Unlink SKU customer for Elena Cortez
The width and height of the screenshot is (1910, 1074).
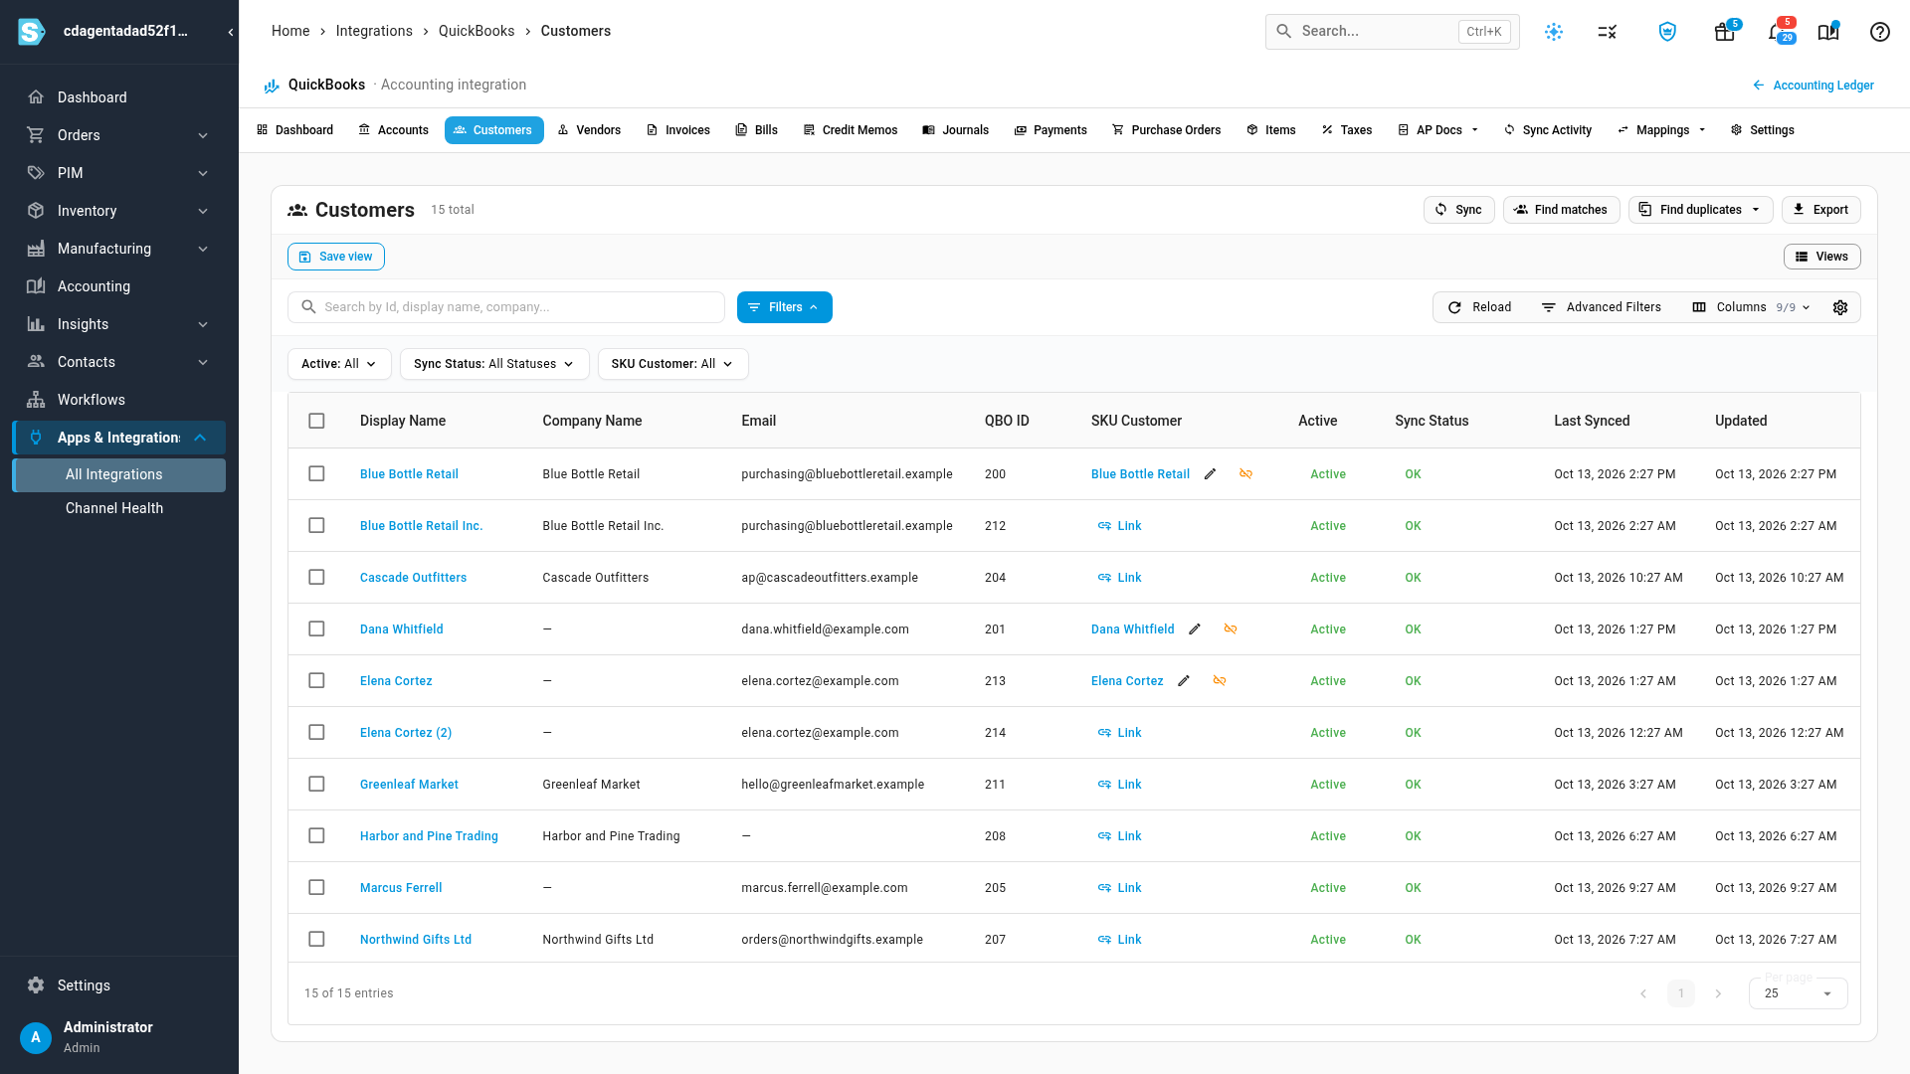tap(1220, 681)
